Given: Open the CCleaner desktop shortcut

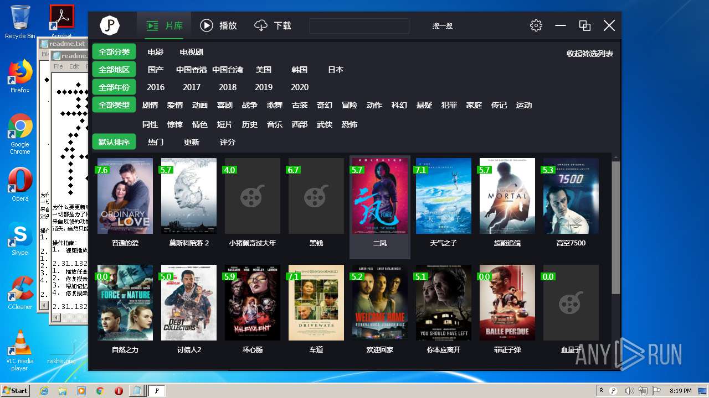Looking at the screenshot, I should 20,293.
